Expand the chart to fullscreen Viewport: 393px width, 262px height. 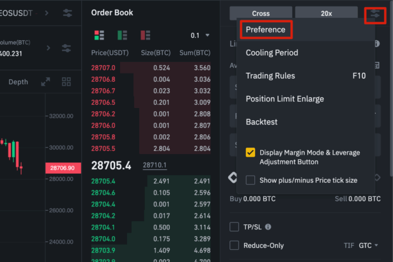pyautogui.click(x=45, y=82)
